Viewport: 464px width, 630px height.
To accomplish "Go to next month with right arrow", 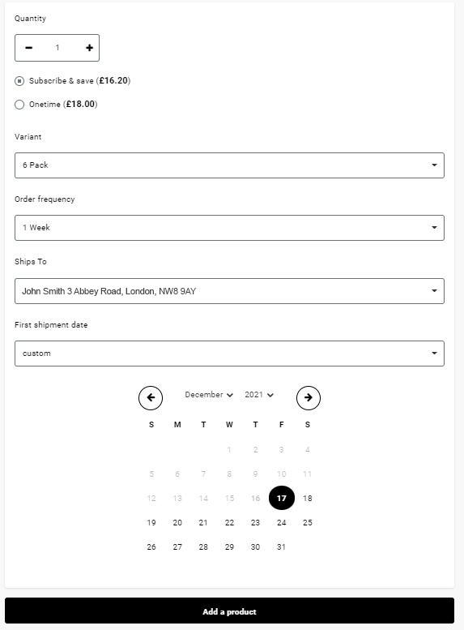I will pyautogui.click(x=309, y=398).
